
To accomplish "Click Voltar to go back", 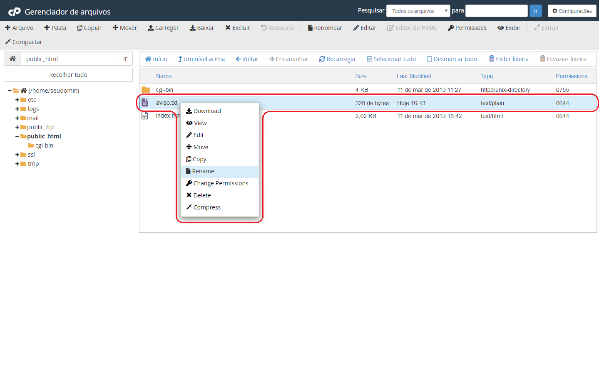I will [x=247, y=59].
